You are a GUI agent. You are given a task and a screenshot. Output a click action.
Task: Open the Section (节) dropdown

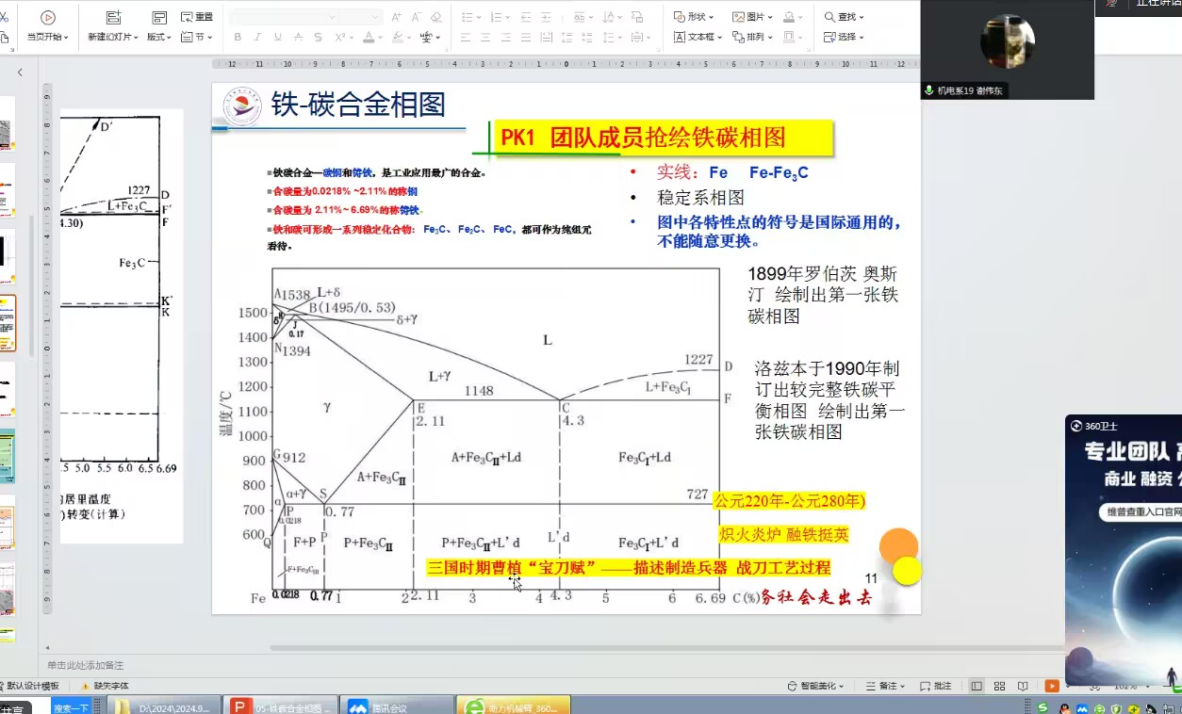pyautogui.click(x=196, y=37)
